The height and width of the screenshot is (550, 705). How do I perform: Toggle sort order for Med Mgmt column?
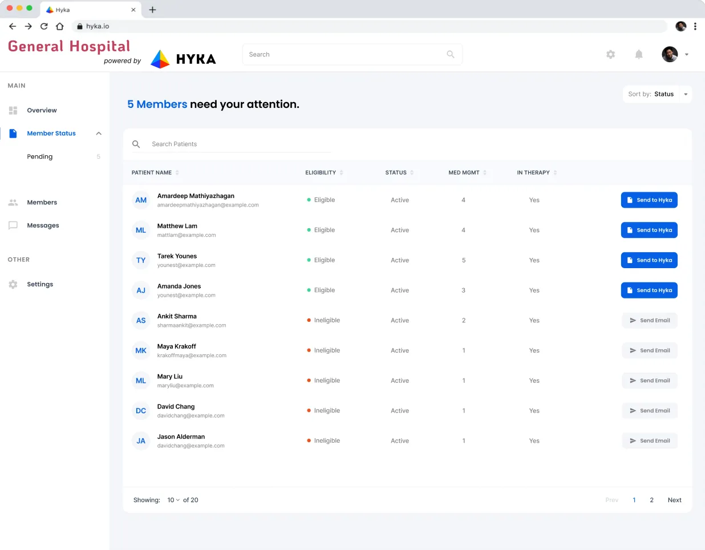485,172
